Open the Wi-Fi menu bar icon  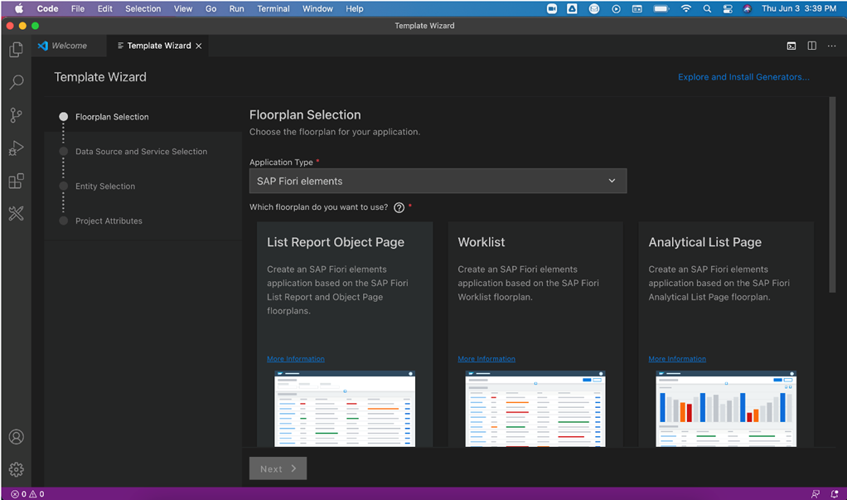[x=686, y=8]
